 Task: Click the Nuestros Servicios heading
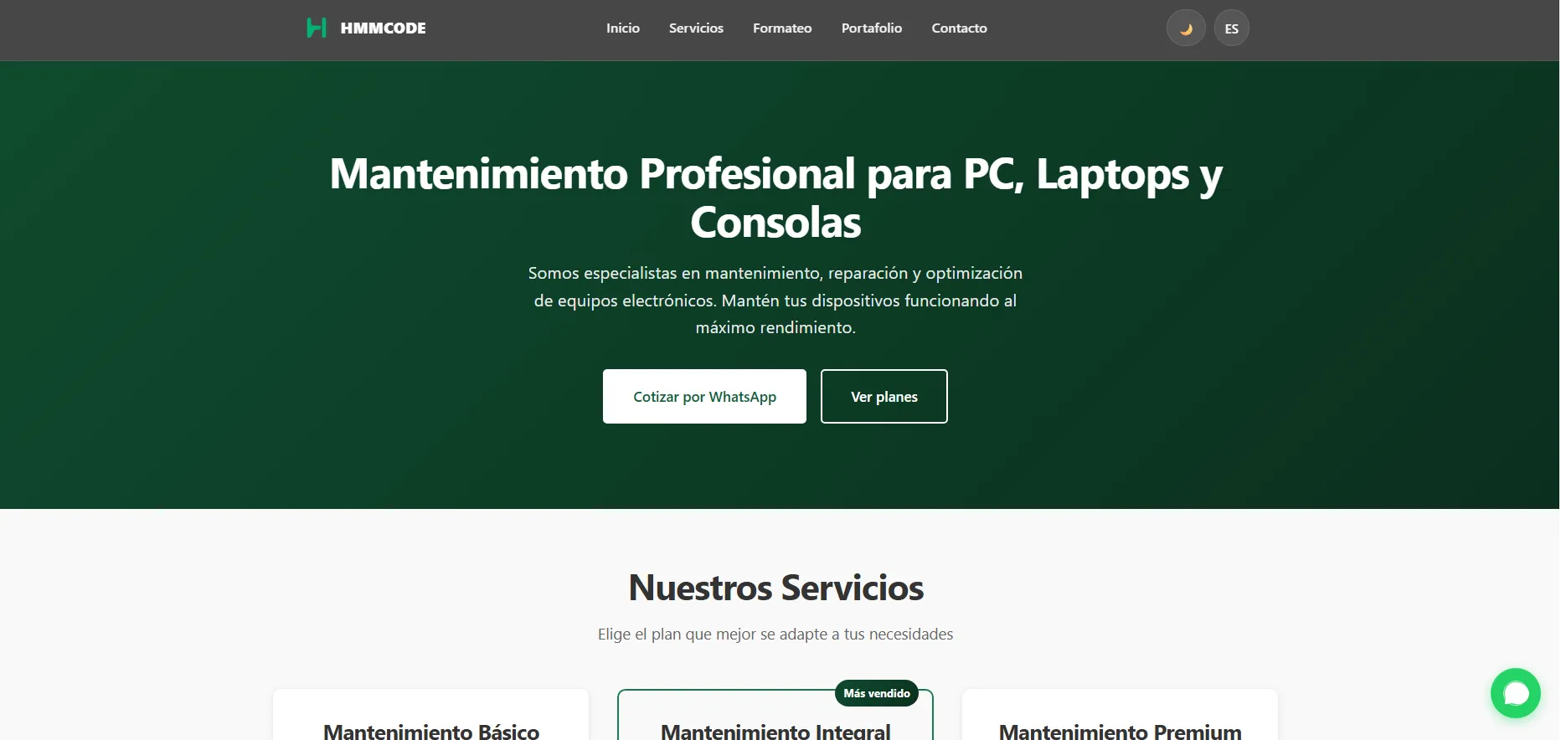[775, 588]
